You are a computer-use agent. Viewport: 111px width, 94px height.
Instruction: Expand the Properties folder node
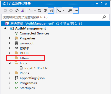click(9, 38)
